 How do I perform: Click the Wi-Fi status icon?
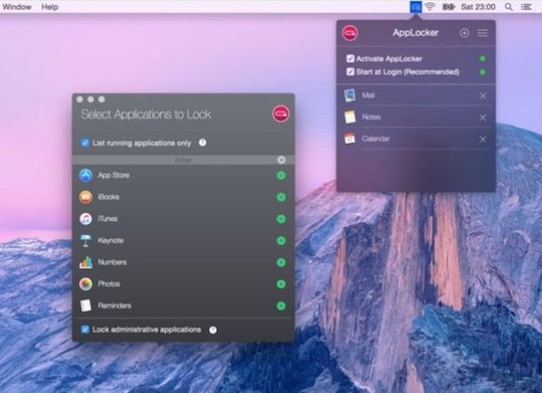click(430, 6)
